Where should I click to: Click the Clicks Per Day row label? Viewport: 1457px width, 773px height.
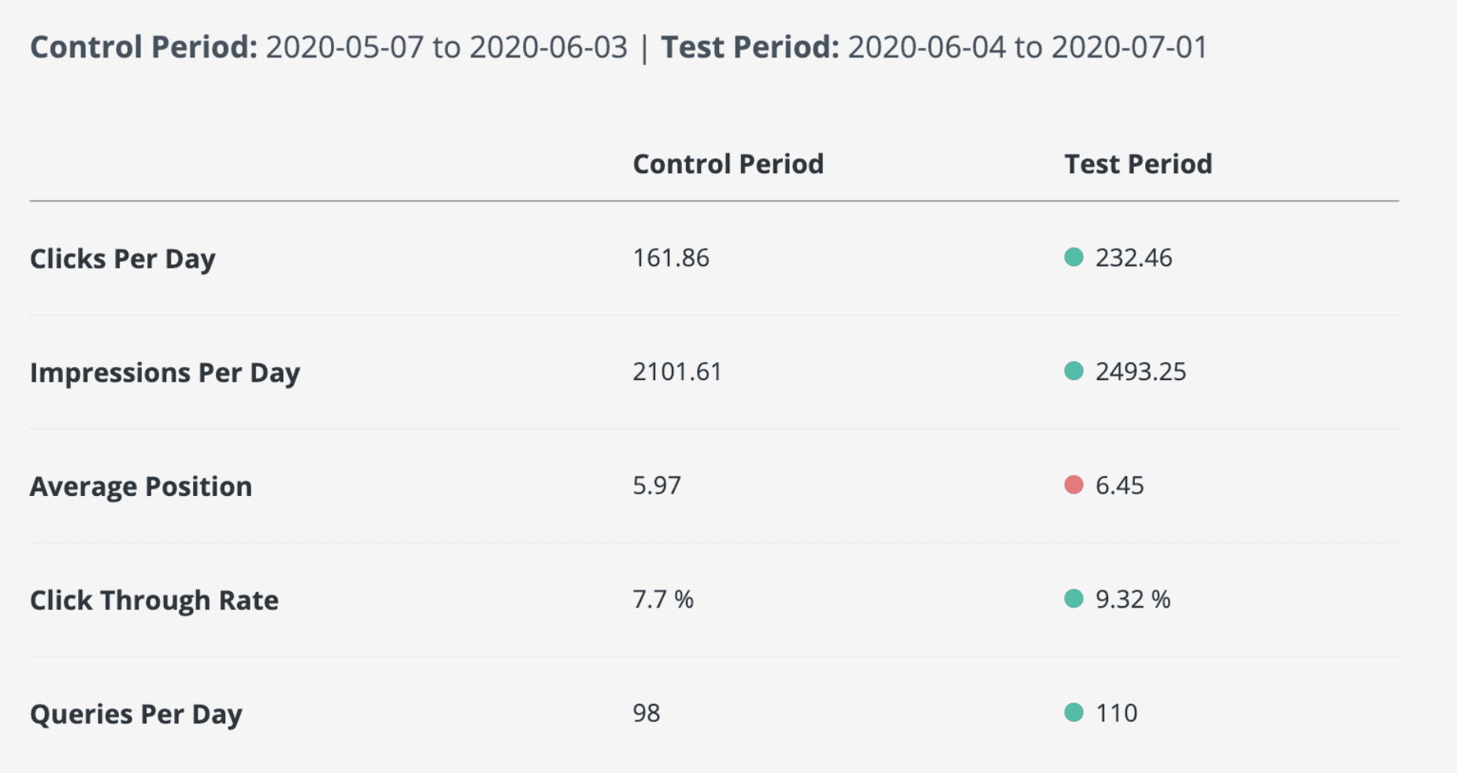pyautogui.click(x=122, y=259)
